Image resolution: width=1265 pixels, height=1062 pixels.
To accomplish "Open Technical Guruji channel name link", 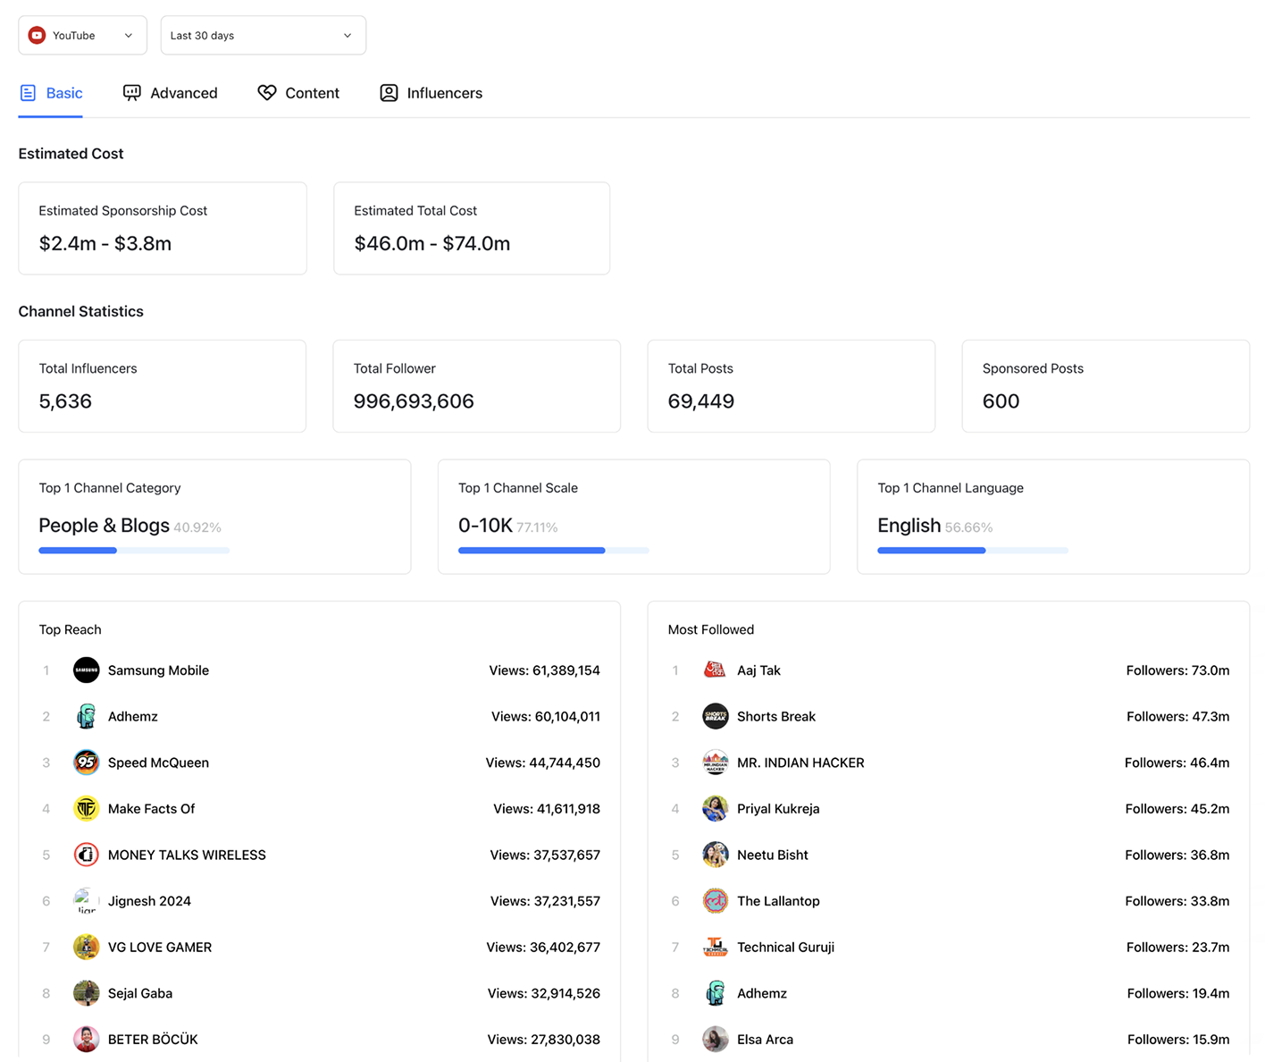I will coord(785,947).
